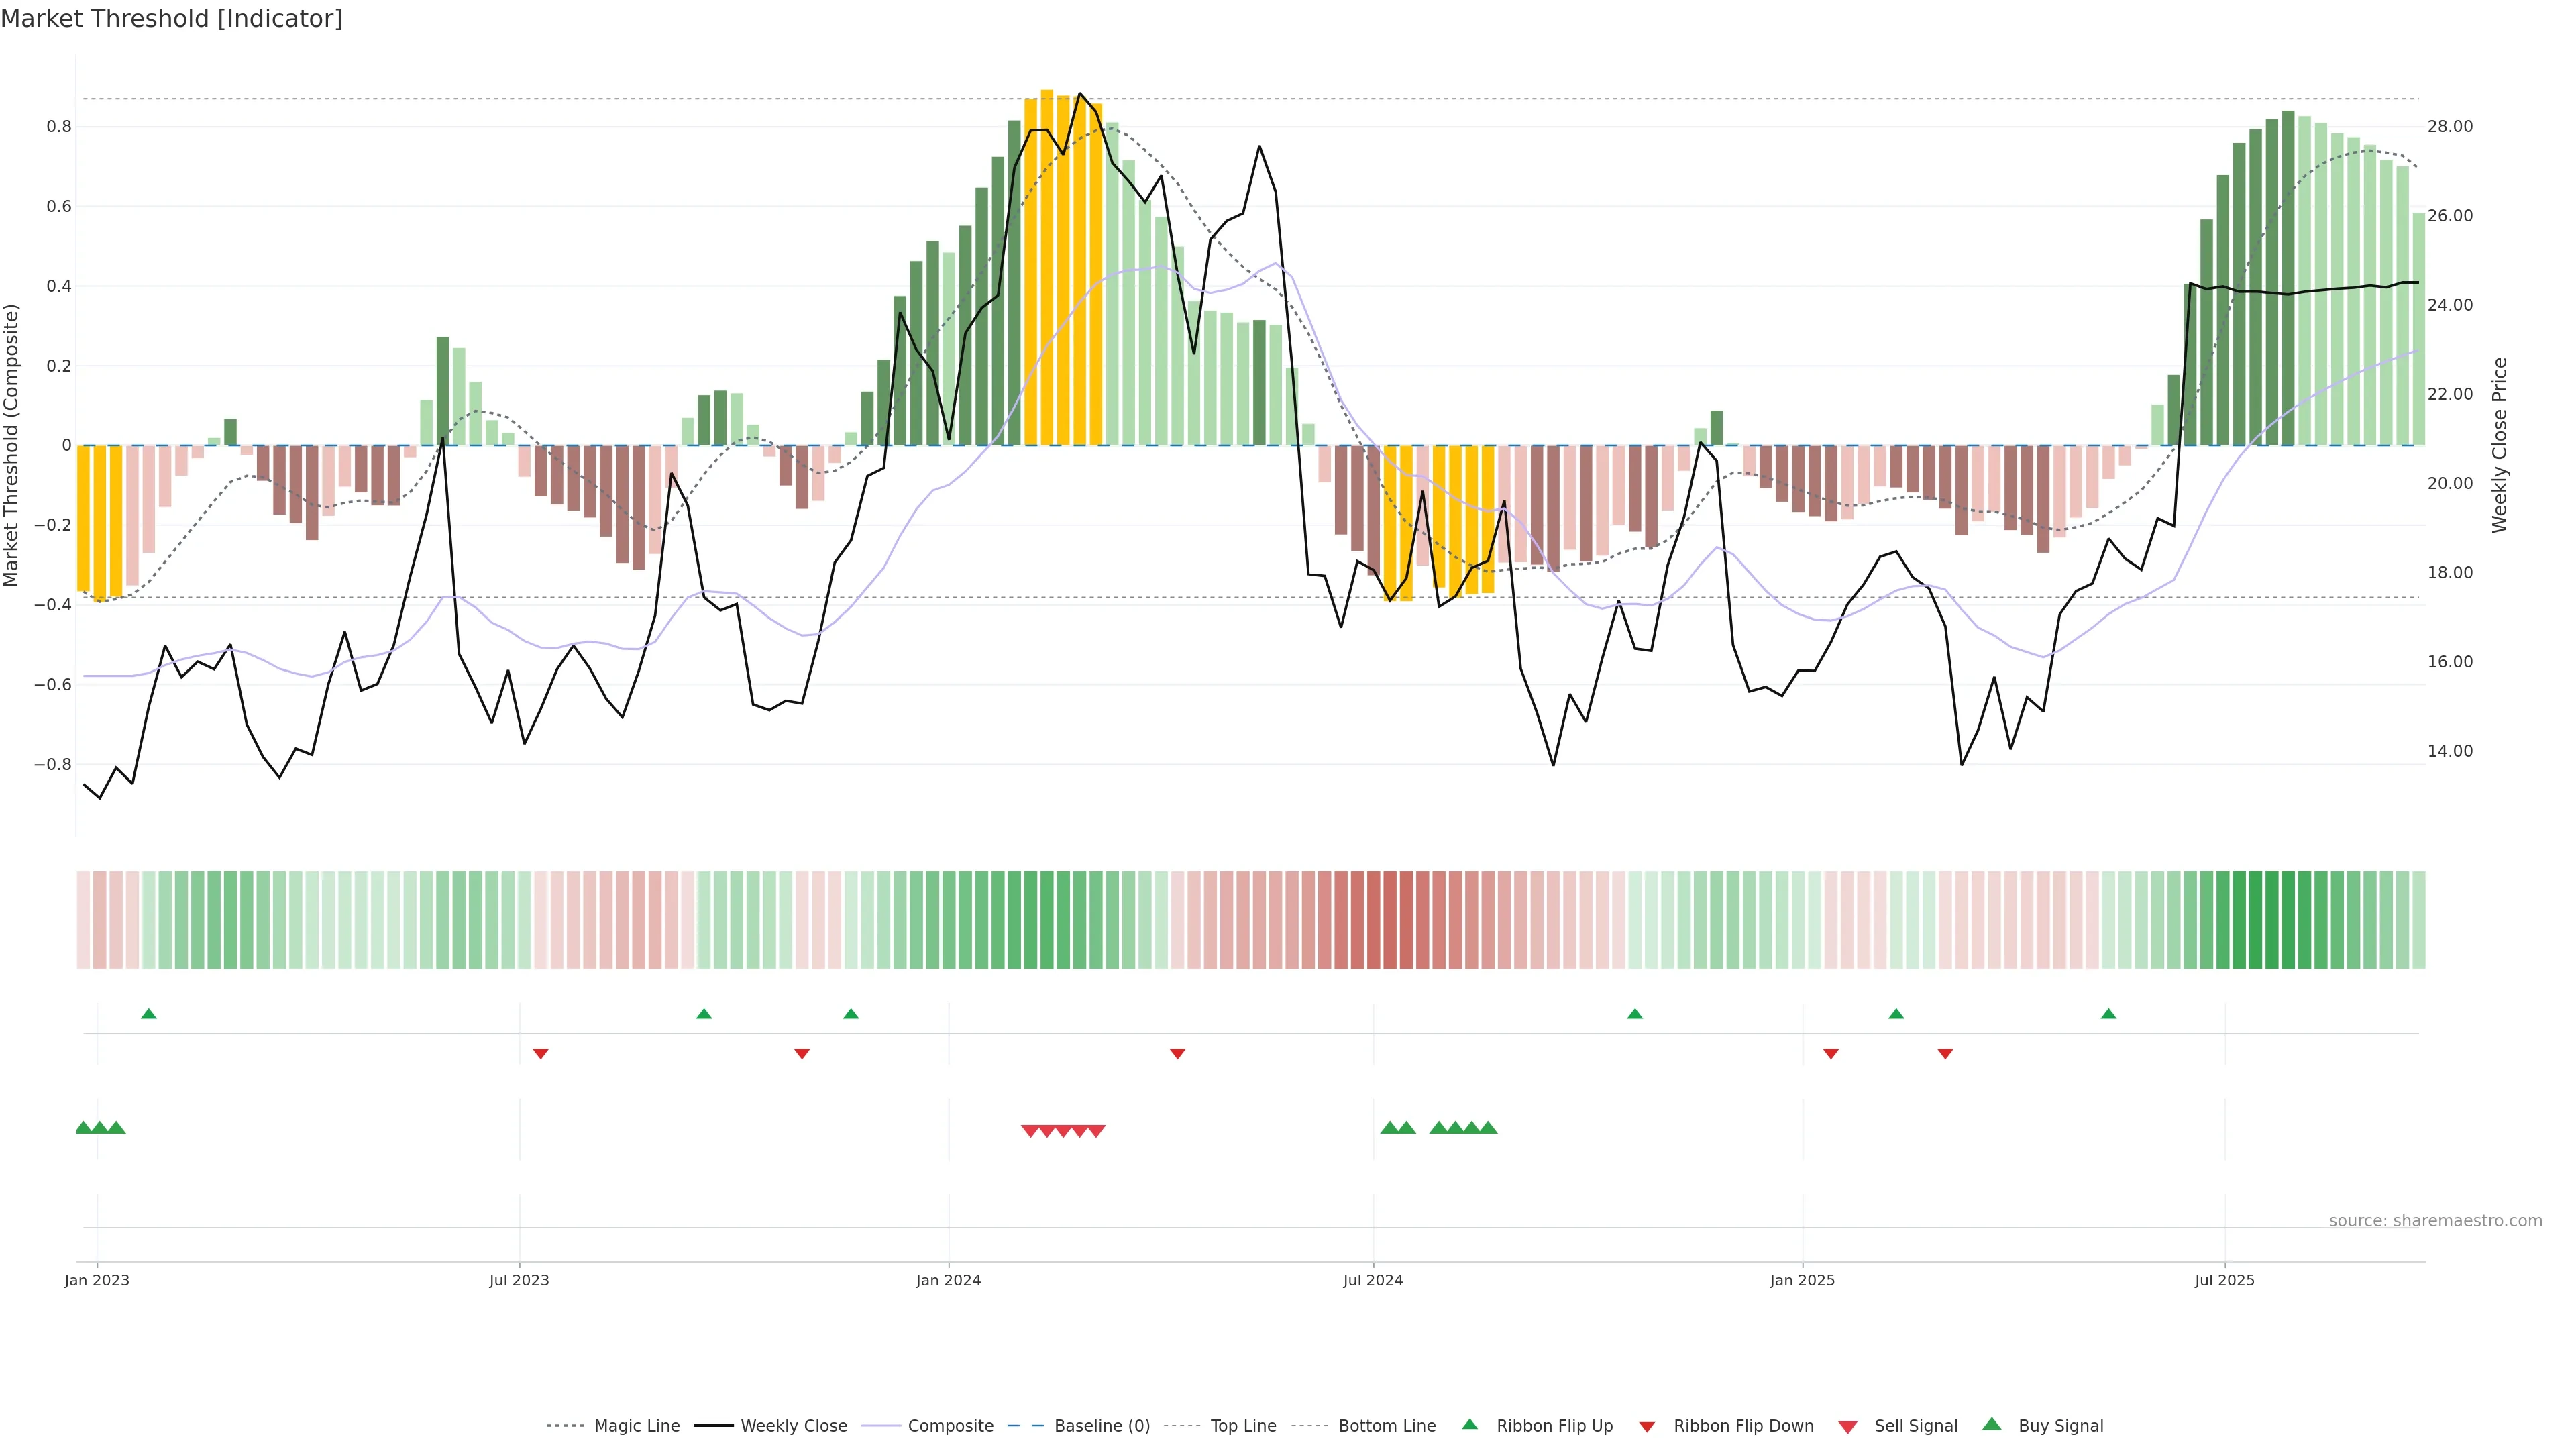The image size is (2576, 1449).
Task: Click the Ribbon Flip Down marker between Jan and Jul 2024
Action: (1178, 1053)
